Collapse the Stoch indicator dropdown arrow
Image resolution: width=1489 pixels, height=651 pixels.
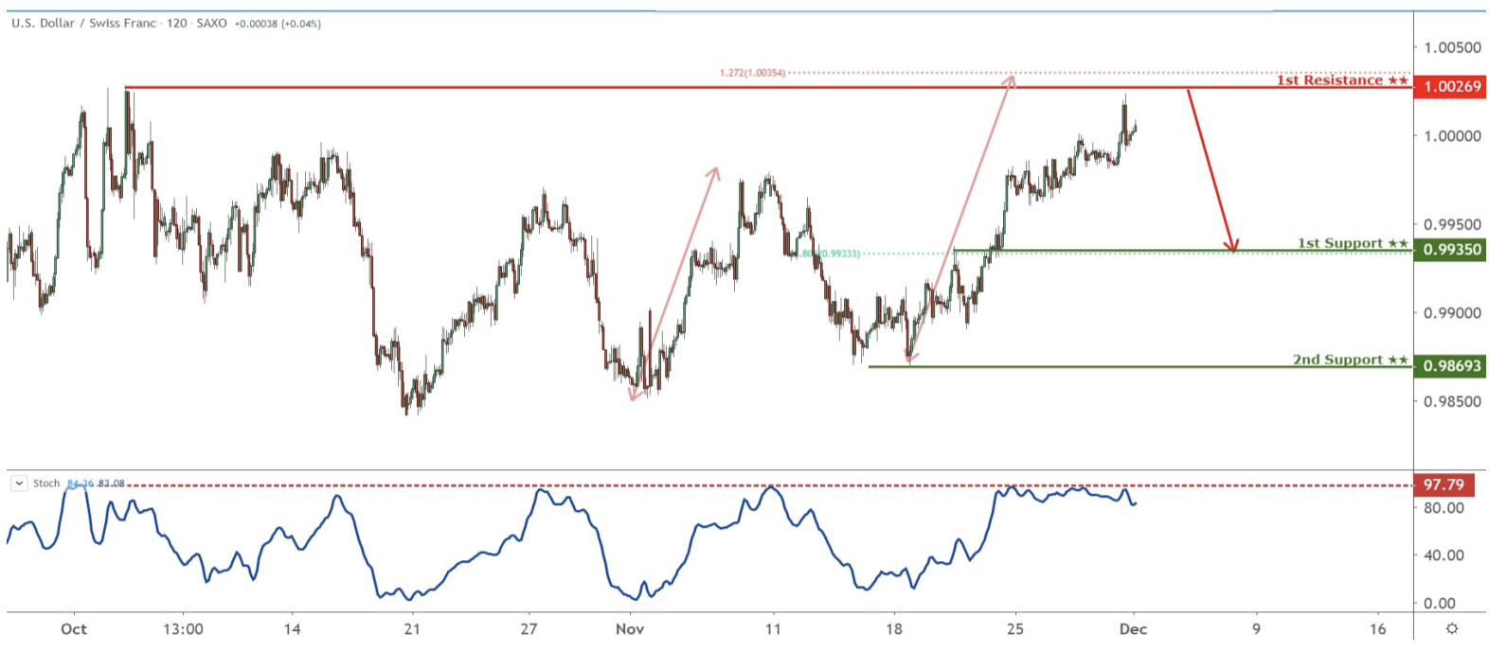(x=19, y=484)
